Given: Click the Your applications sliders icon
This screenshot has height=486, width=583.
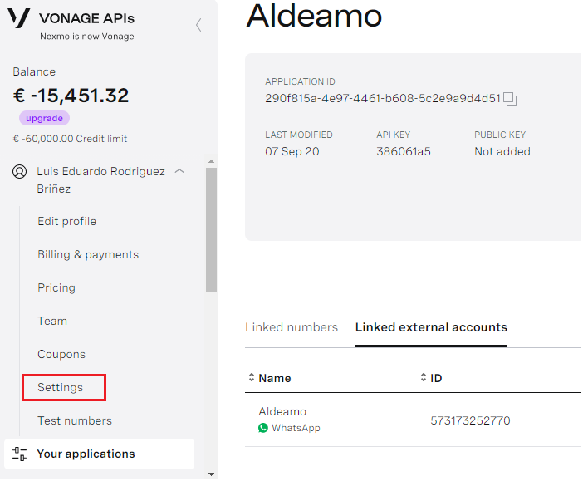Looking at the screenshot, I should [x=19, y=454].
